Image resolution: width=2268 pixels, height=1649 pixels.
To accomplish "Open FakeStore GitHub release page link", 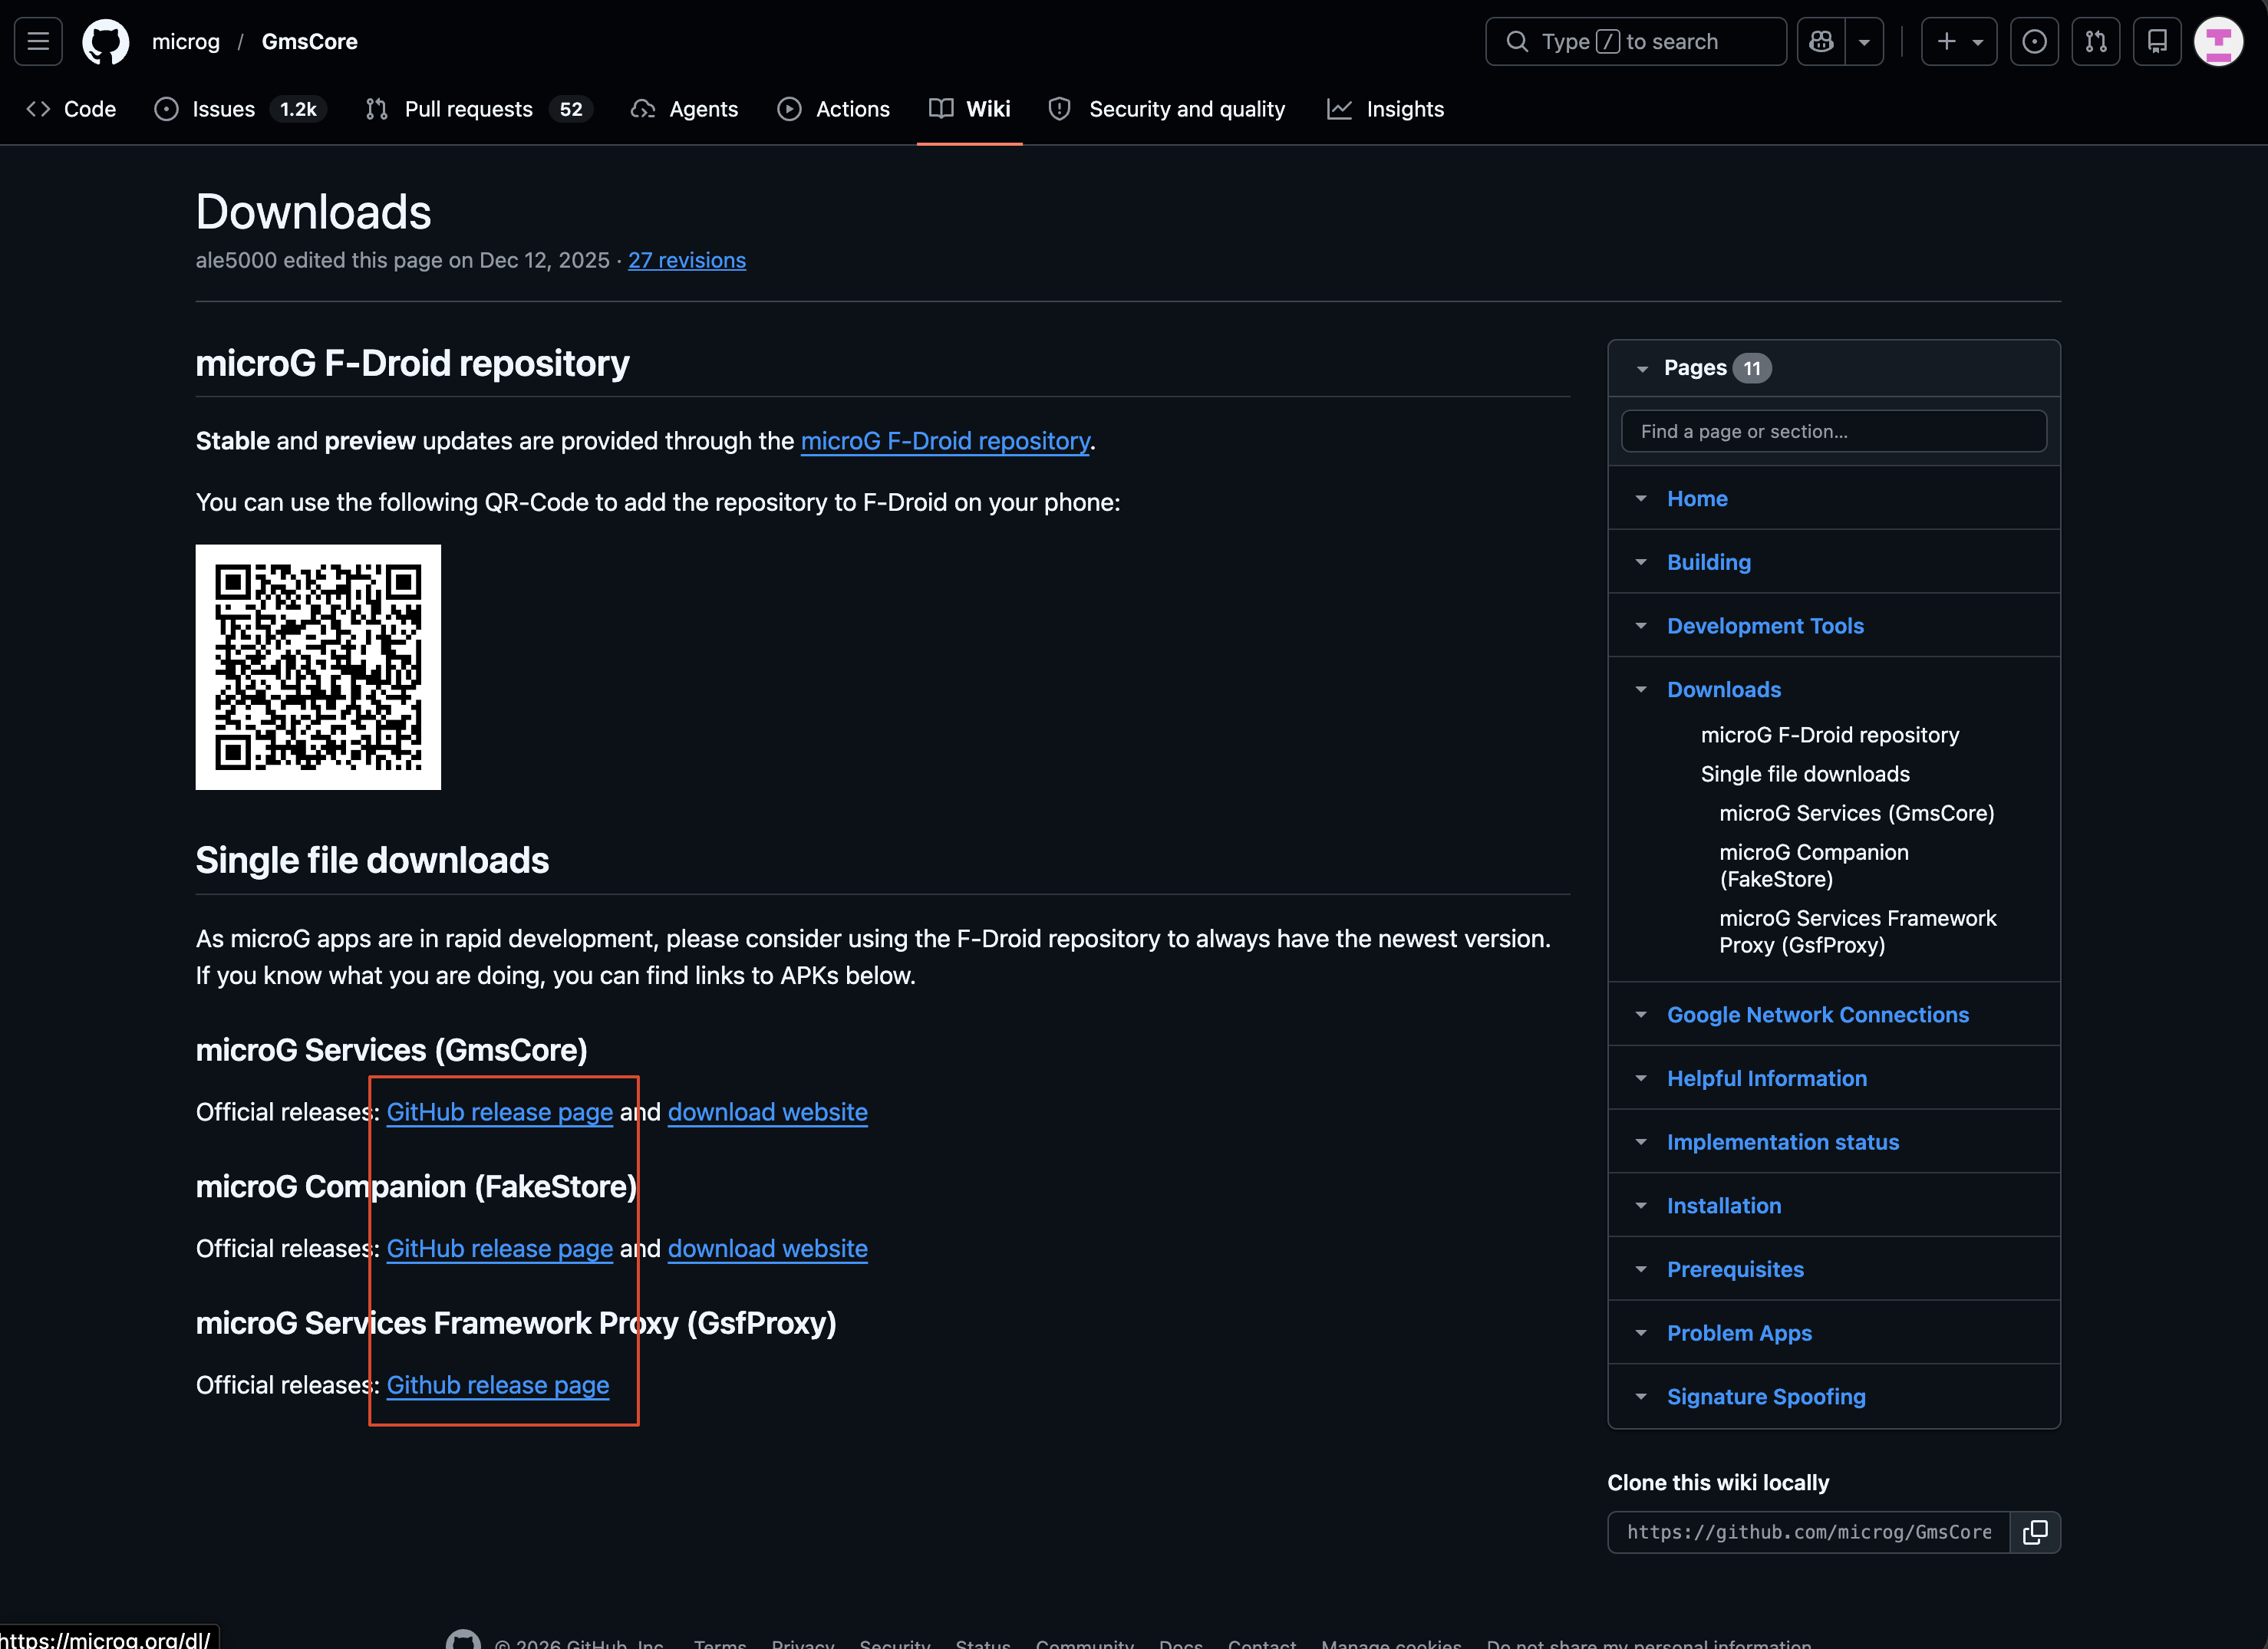I will coord(500,1249).
